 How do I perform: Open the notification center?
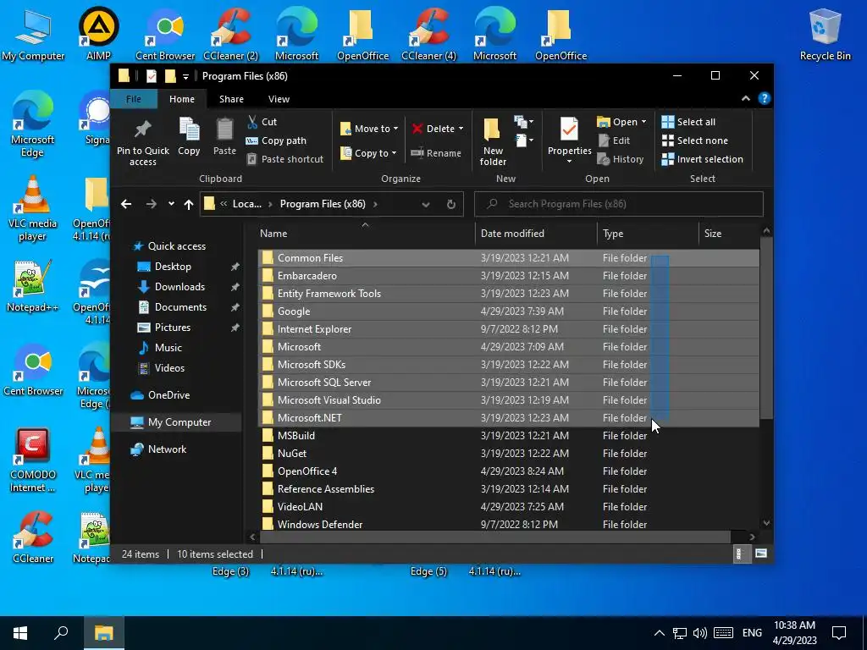point(839,633)
